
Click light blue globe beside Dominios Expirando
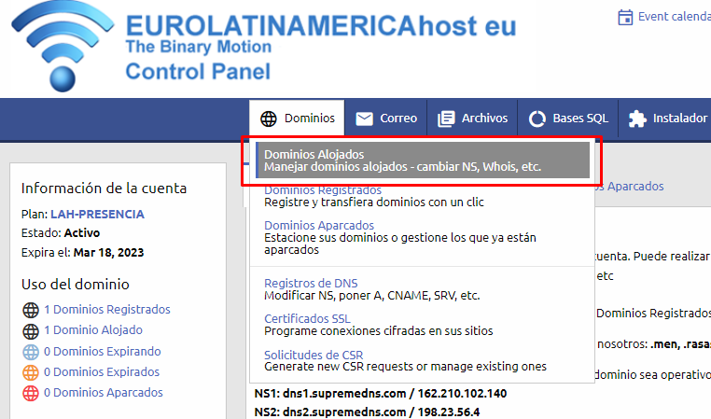pos(31,352)
